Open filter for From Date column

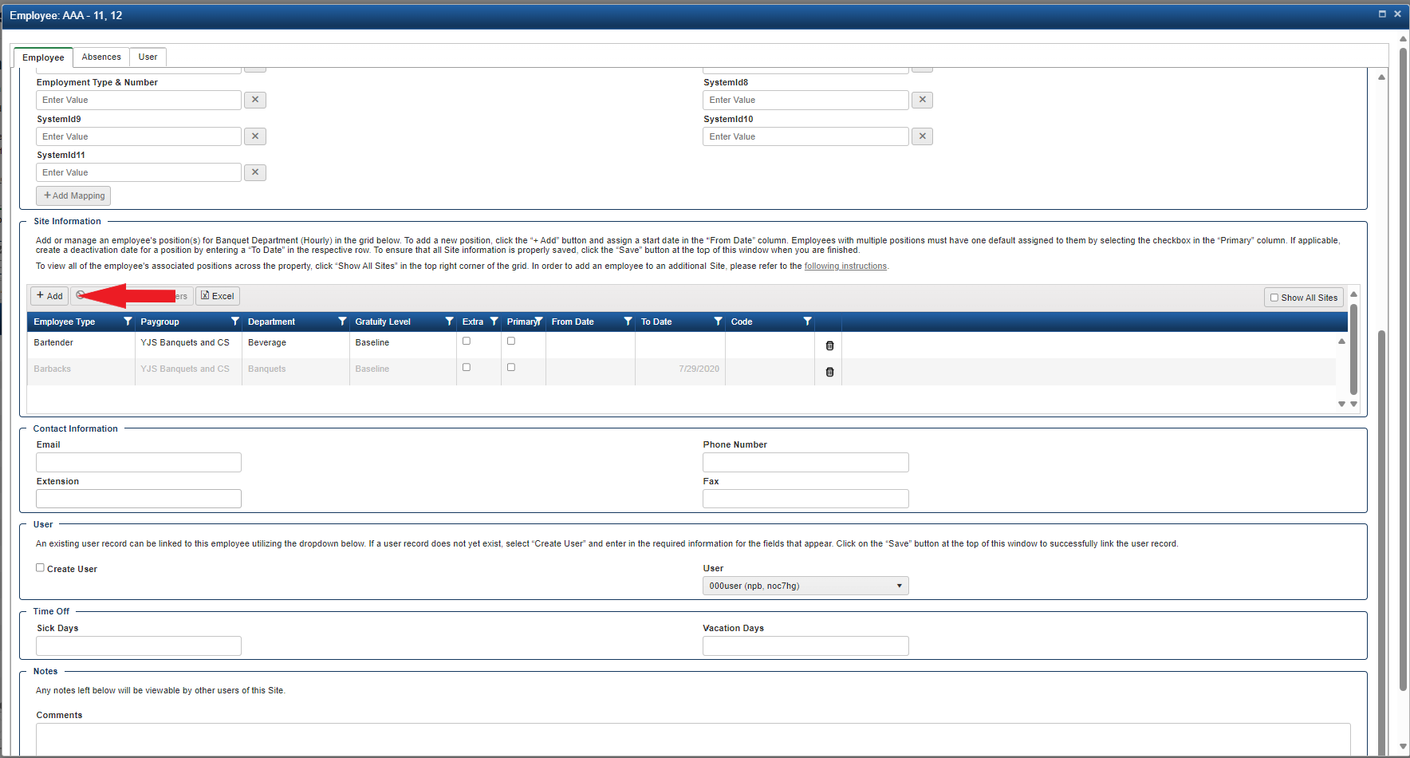(x=628, y=322)
